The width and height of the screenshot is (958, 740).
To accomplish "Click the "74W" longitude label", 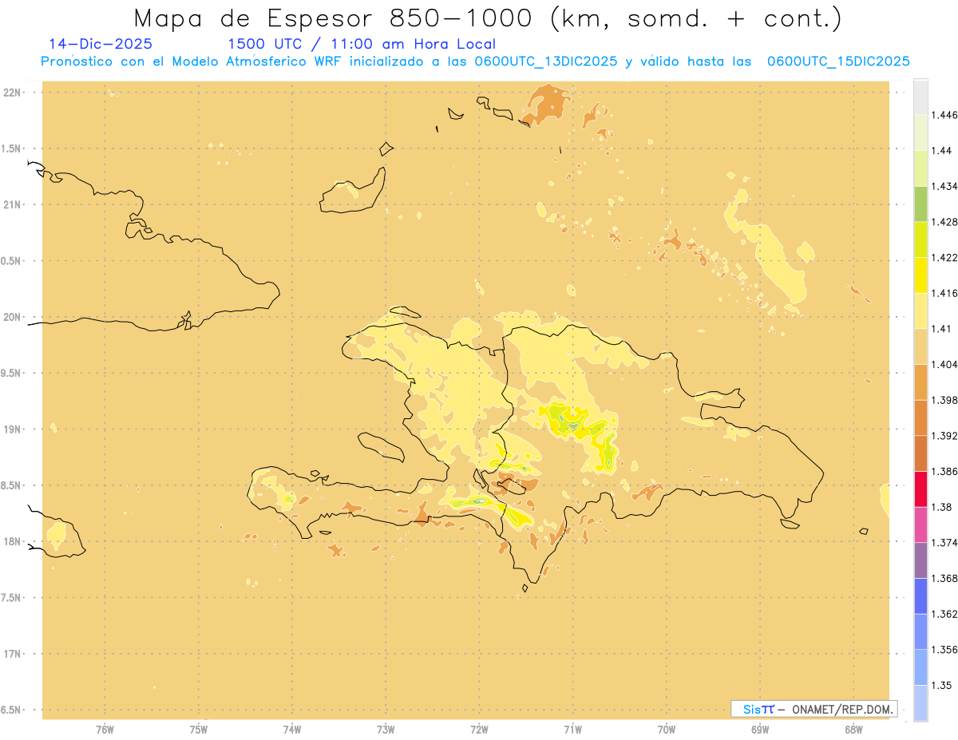I will pyautogui.click(x=292, y=729).
